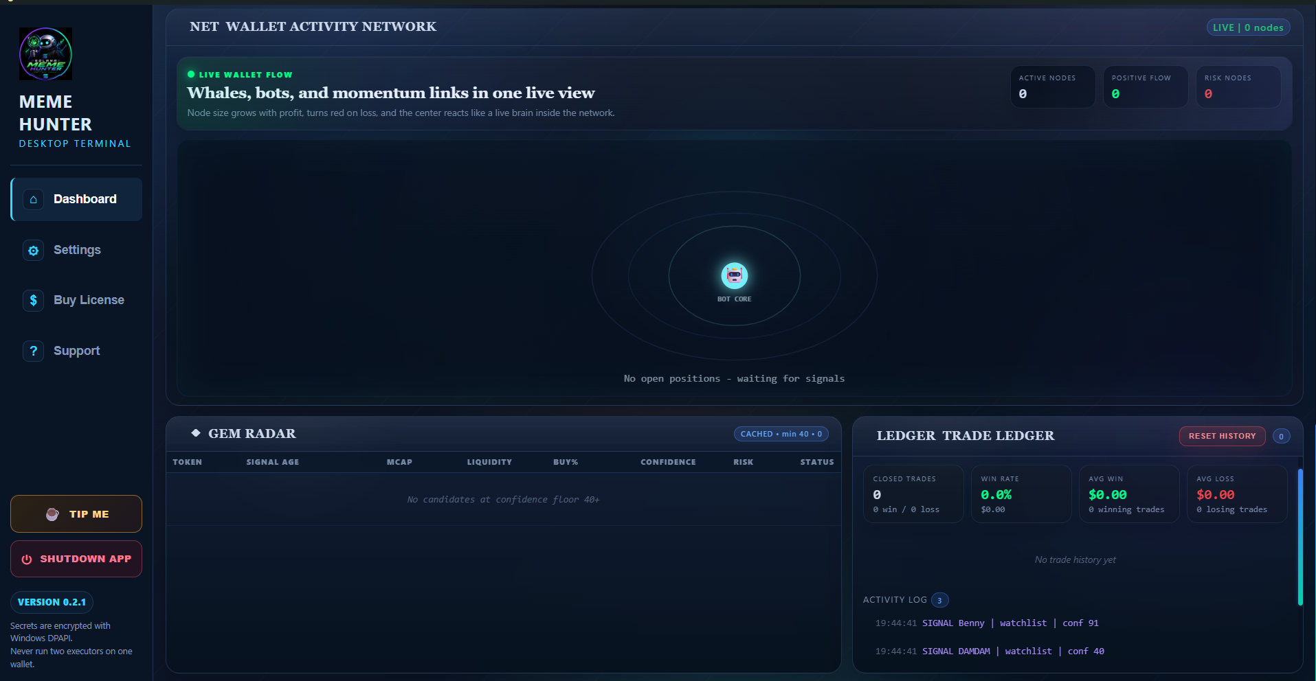
Task: Click the Bot Core robot icon
Action: click(x=734, y=275)
